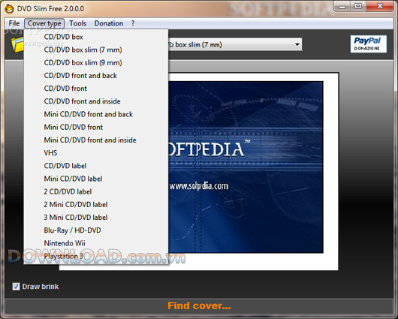The width and height of the screenshot is (398, 319).
Task: Pick the CD/DVD front entry
Action: click(96, 89)
